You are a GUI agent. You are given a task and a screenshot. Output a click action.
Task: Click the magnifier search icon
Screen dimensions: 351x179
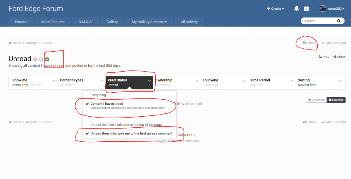point(339,21)
